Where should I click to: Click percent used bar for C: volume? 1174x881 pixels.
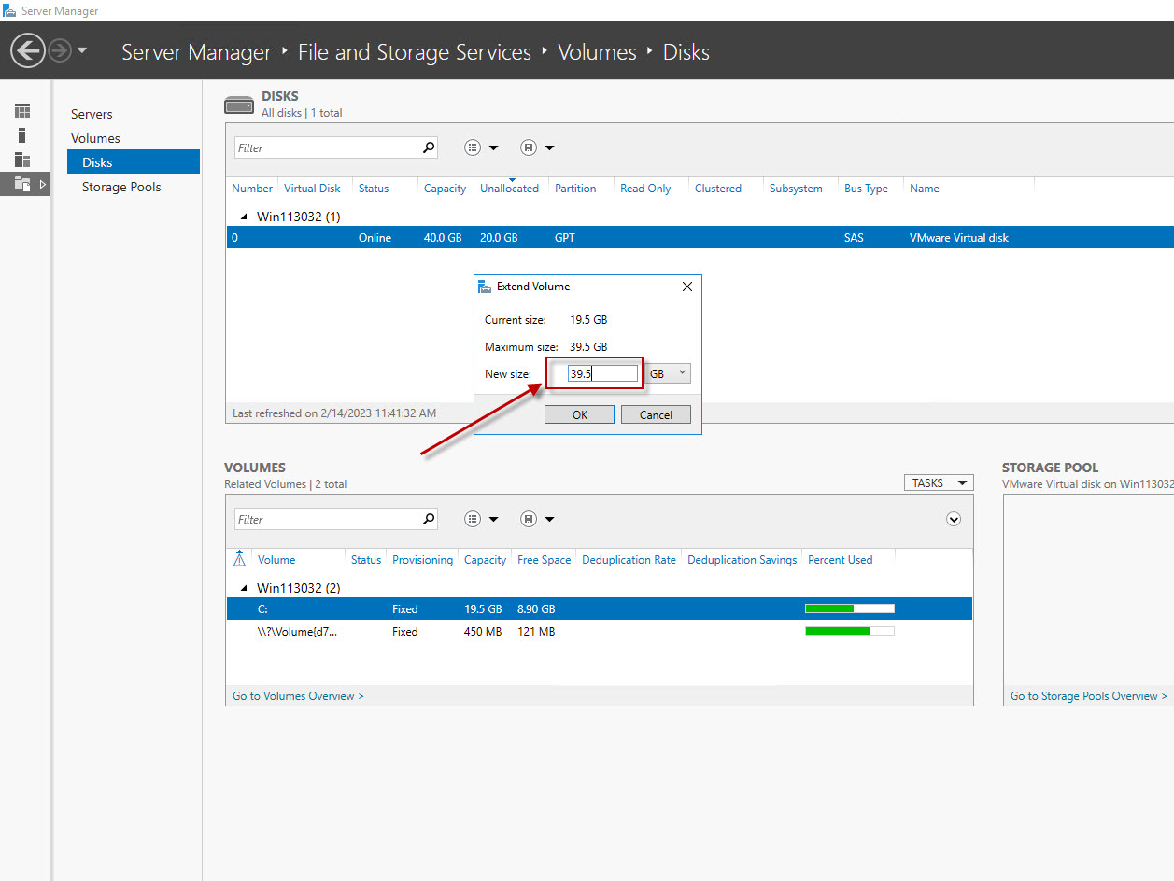(x=850, y=608)
